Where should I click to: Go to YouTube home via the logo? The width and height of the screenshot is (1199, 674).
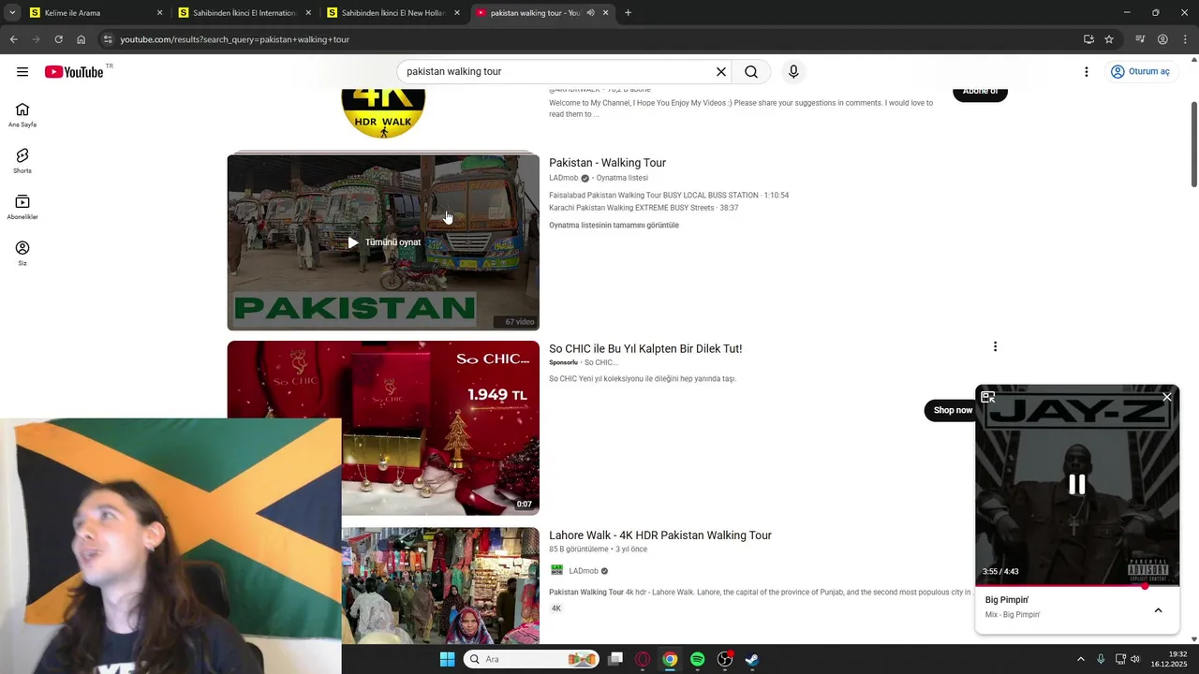74,72
